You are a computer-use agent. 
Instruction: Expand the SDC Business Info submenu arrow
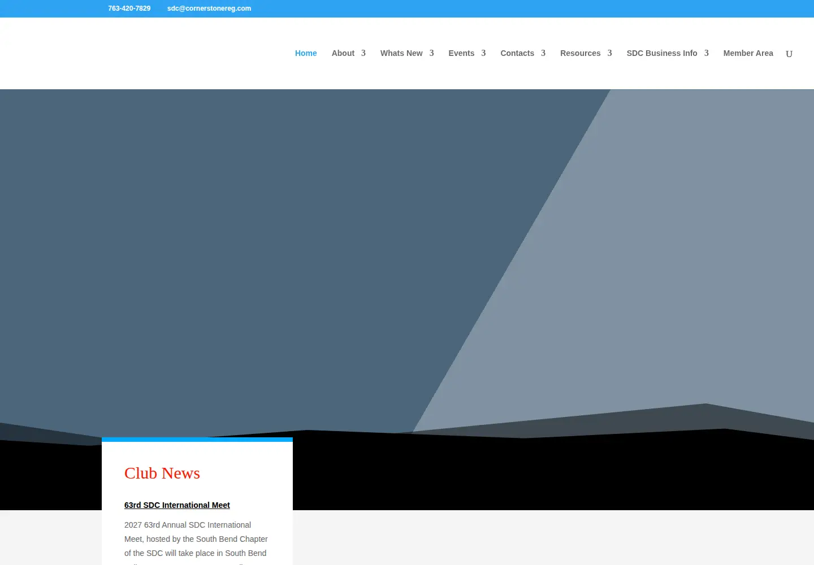[x=706, y=53]
